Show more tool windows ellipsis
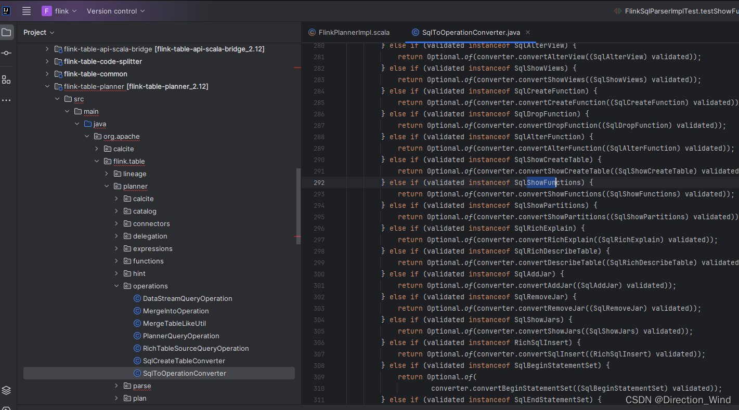Screen dimensions: 739x410 [6, 100]
